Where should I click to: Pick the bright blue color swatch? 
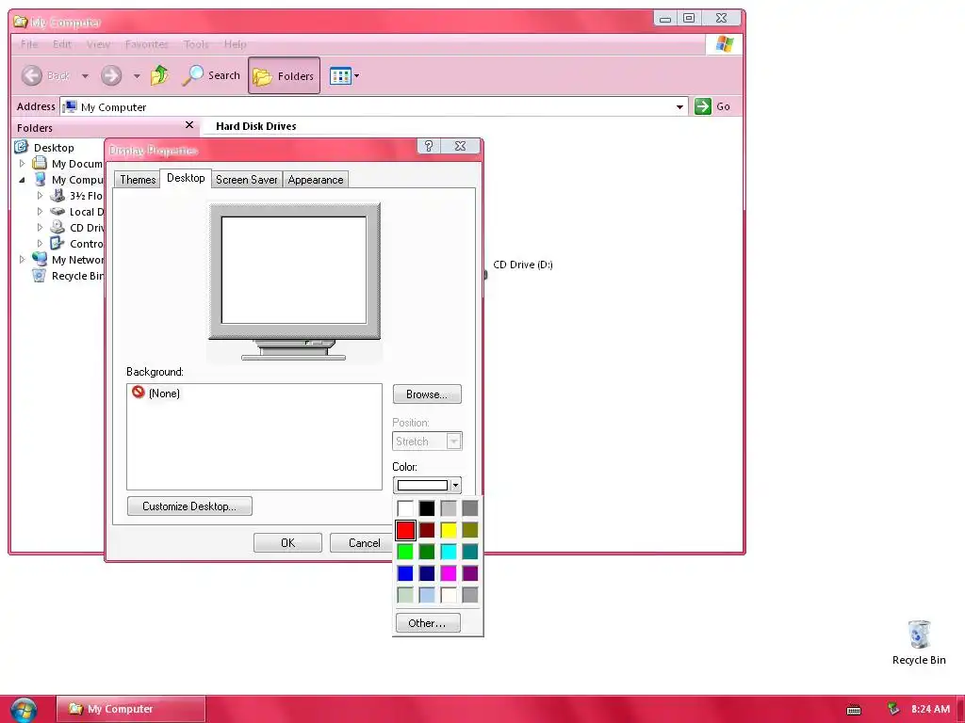pyautogui.click(x=405, y=573)
